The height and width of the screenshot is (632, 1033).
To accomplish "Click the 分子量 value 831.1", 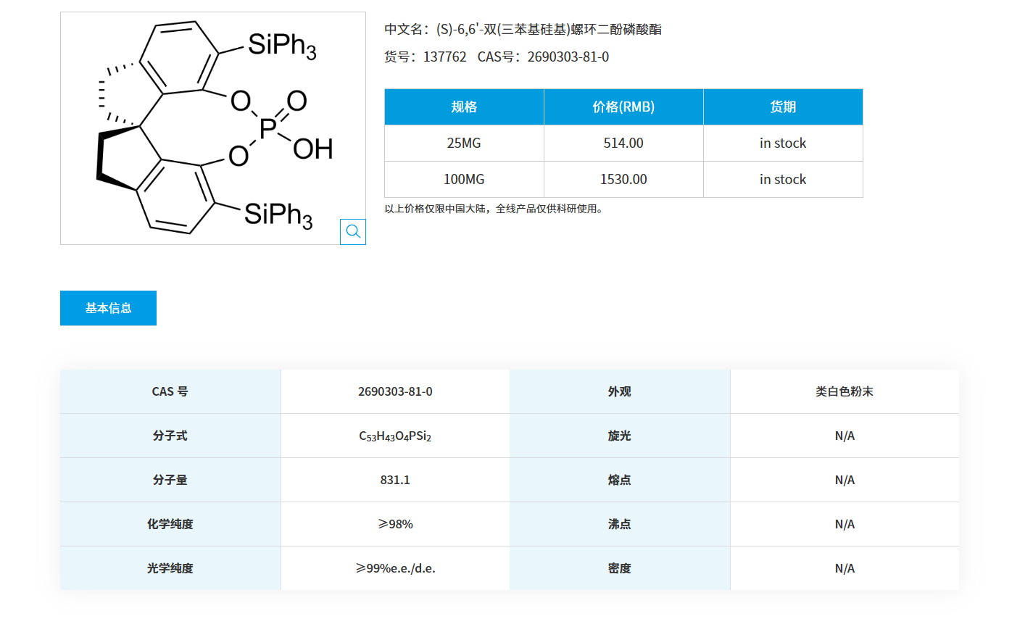I will (x=395, y=479).
